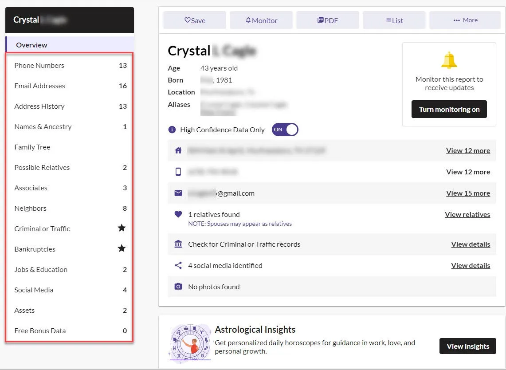The height and width of the screenshot is (370, 506).
Task: Click the house icon on the address row
Action: coord(178,150)
